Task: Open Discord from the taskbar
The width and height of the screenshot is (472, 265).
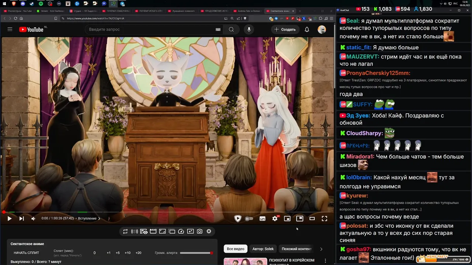Action: (23, 4)
